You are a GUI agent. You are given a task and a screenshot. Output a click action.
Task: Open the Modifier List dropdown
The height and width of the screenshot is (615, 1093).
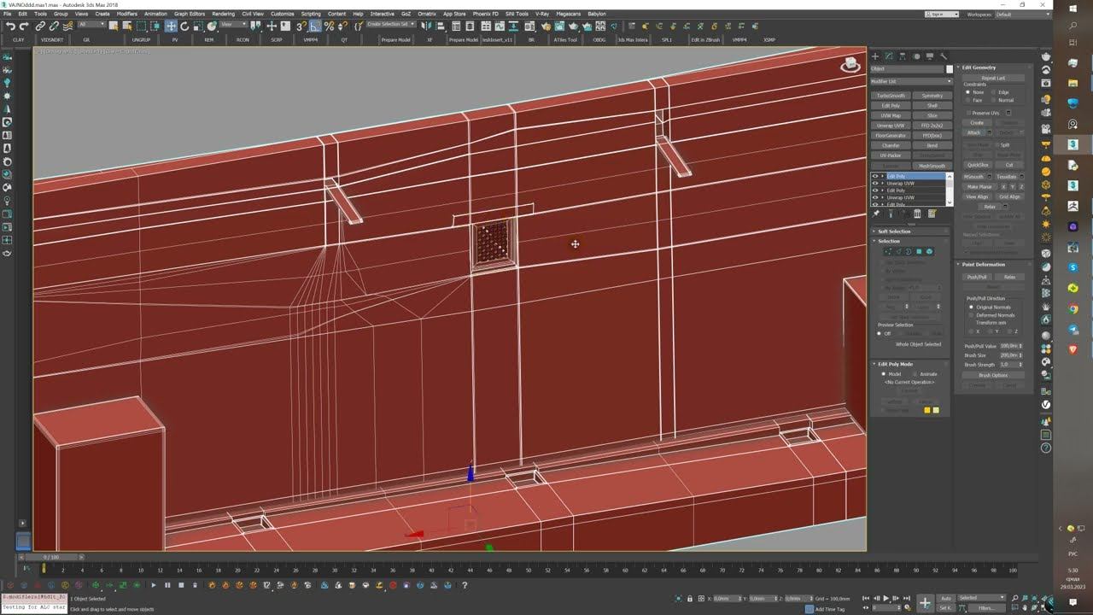[911, 81]
